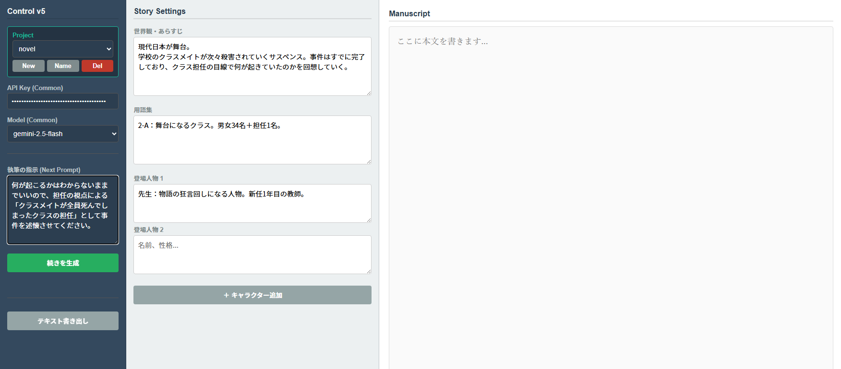Image resolution: width=841 pixels, height=369 pixels.
Task: Open the Project dropdown showing novel
Action: [x=62, y=49]
